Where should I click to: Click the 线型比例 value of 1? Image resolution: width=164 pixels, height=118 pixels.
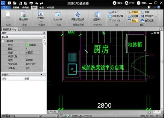[34, 56]
